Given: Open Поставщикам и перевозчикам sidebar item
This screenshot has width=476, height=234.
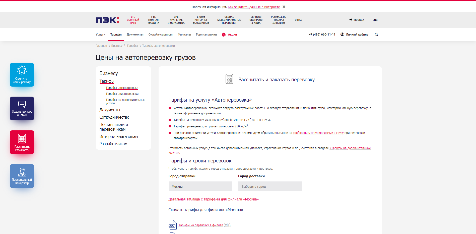Looking at the screenshot, I should [x=113, y=127].
